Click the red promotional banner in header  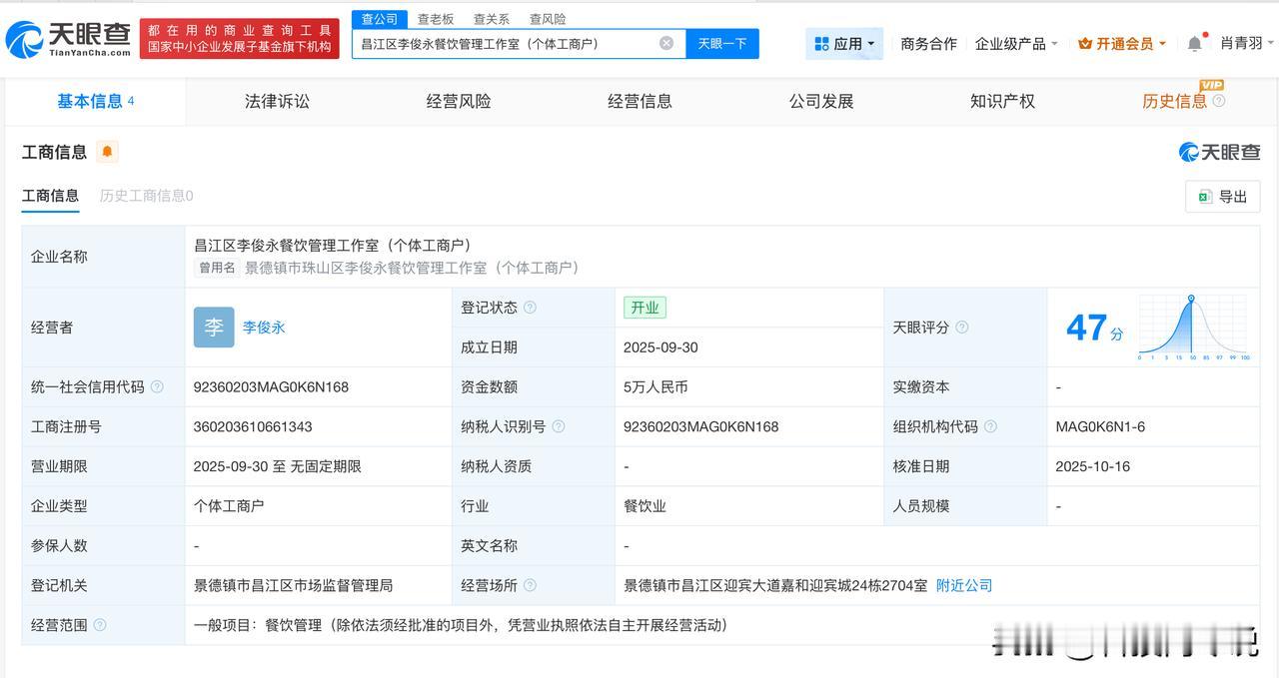[x=239, y=39]
